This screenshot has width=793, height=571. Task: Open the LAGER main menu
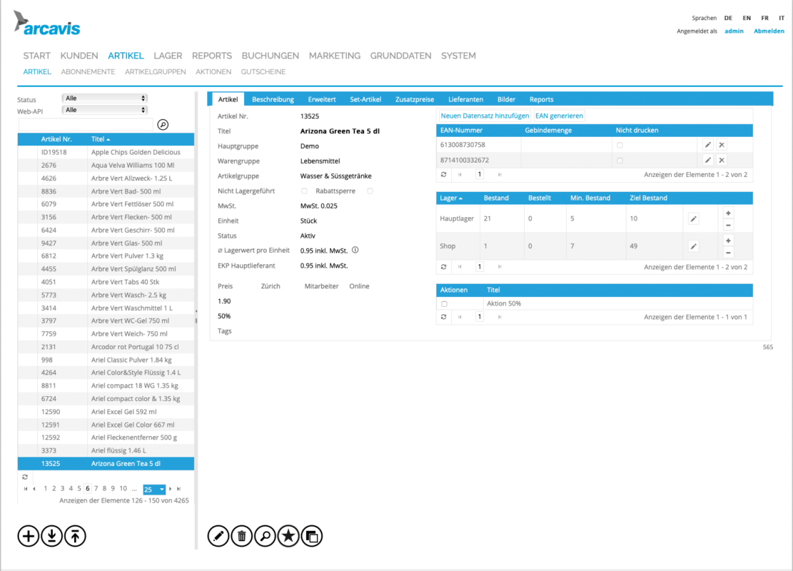click(168, 56)
